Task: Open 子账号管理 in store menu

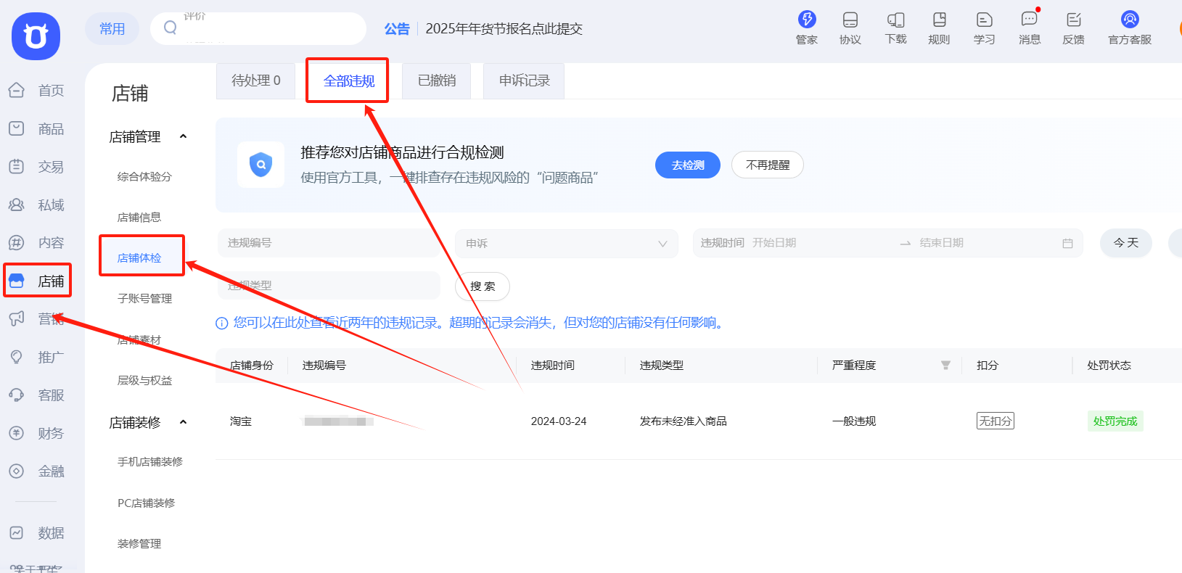Action: 144,299
